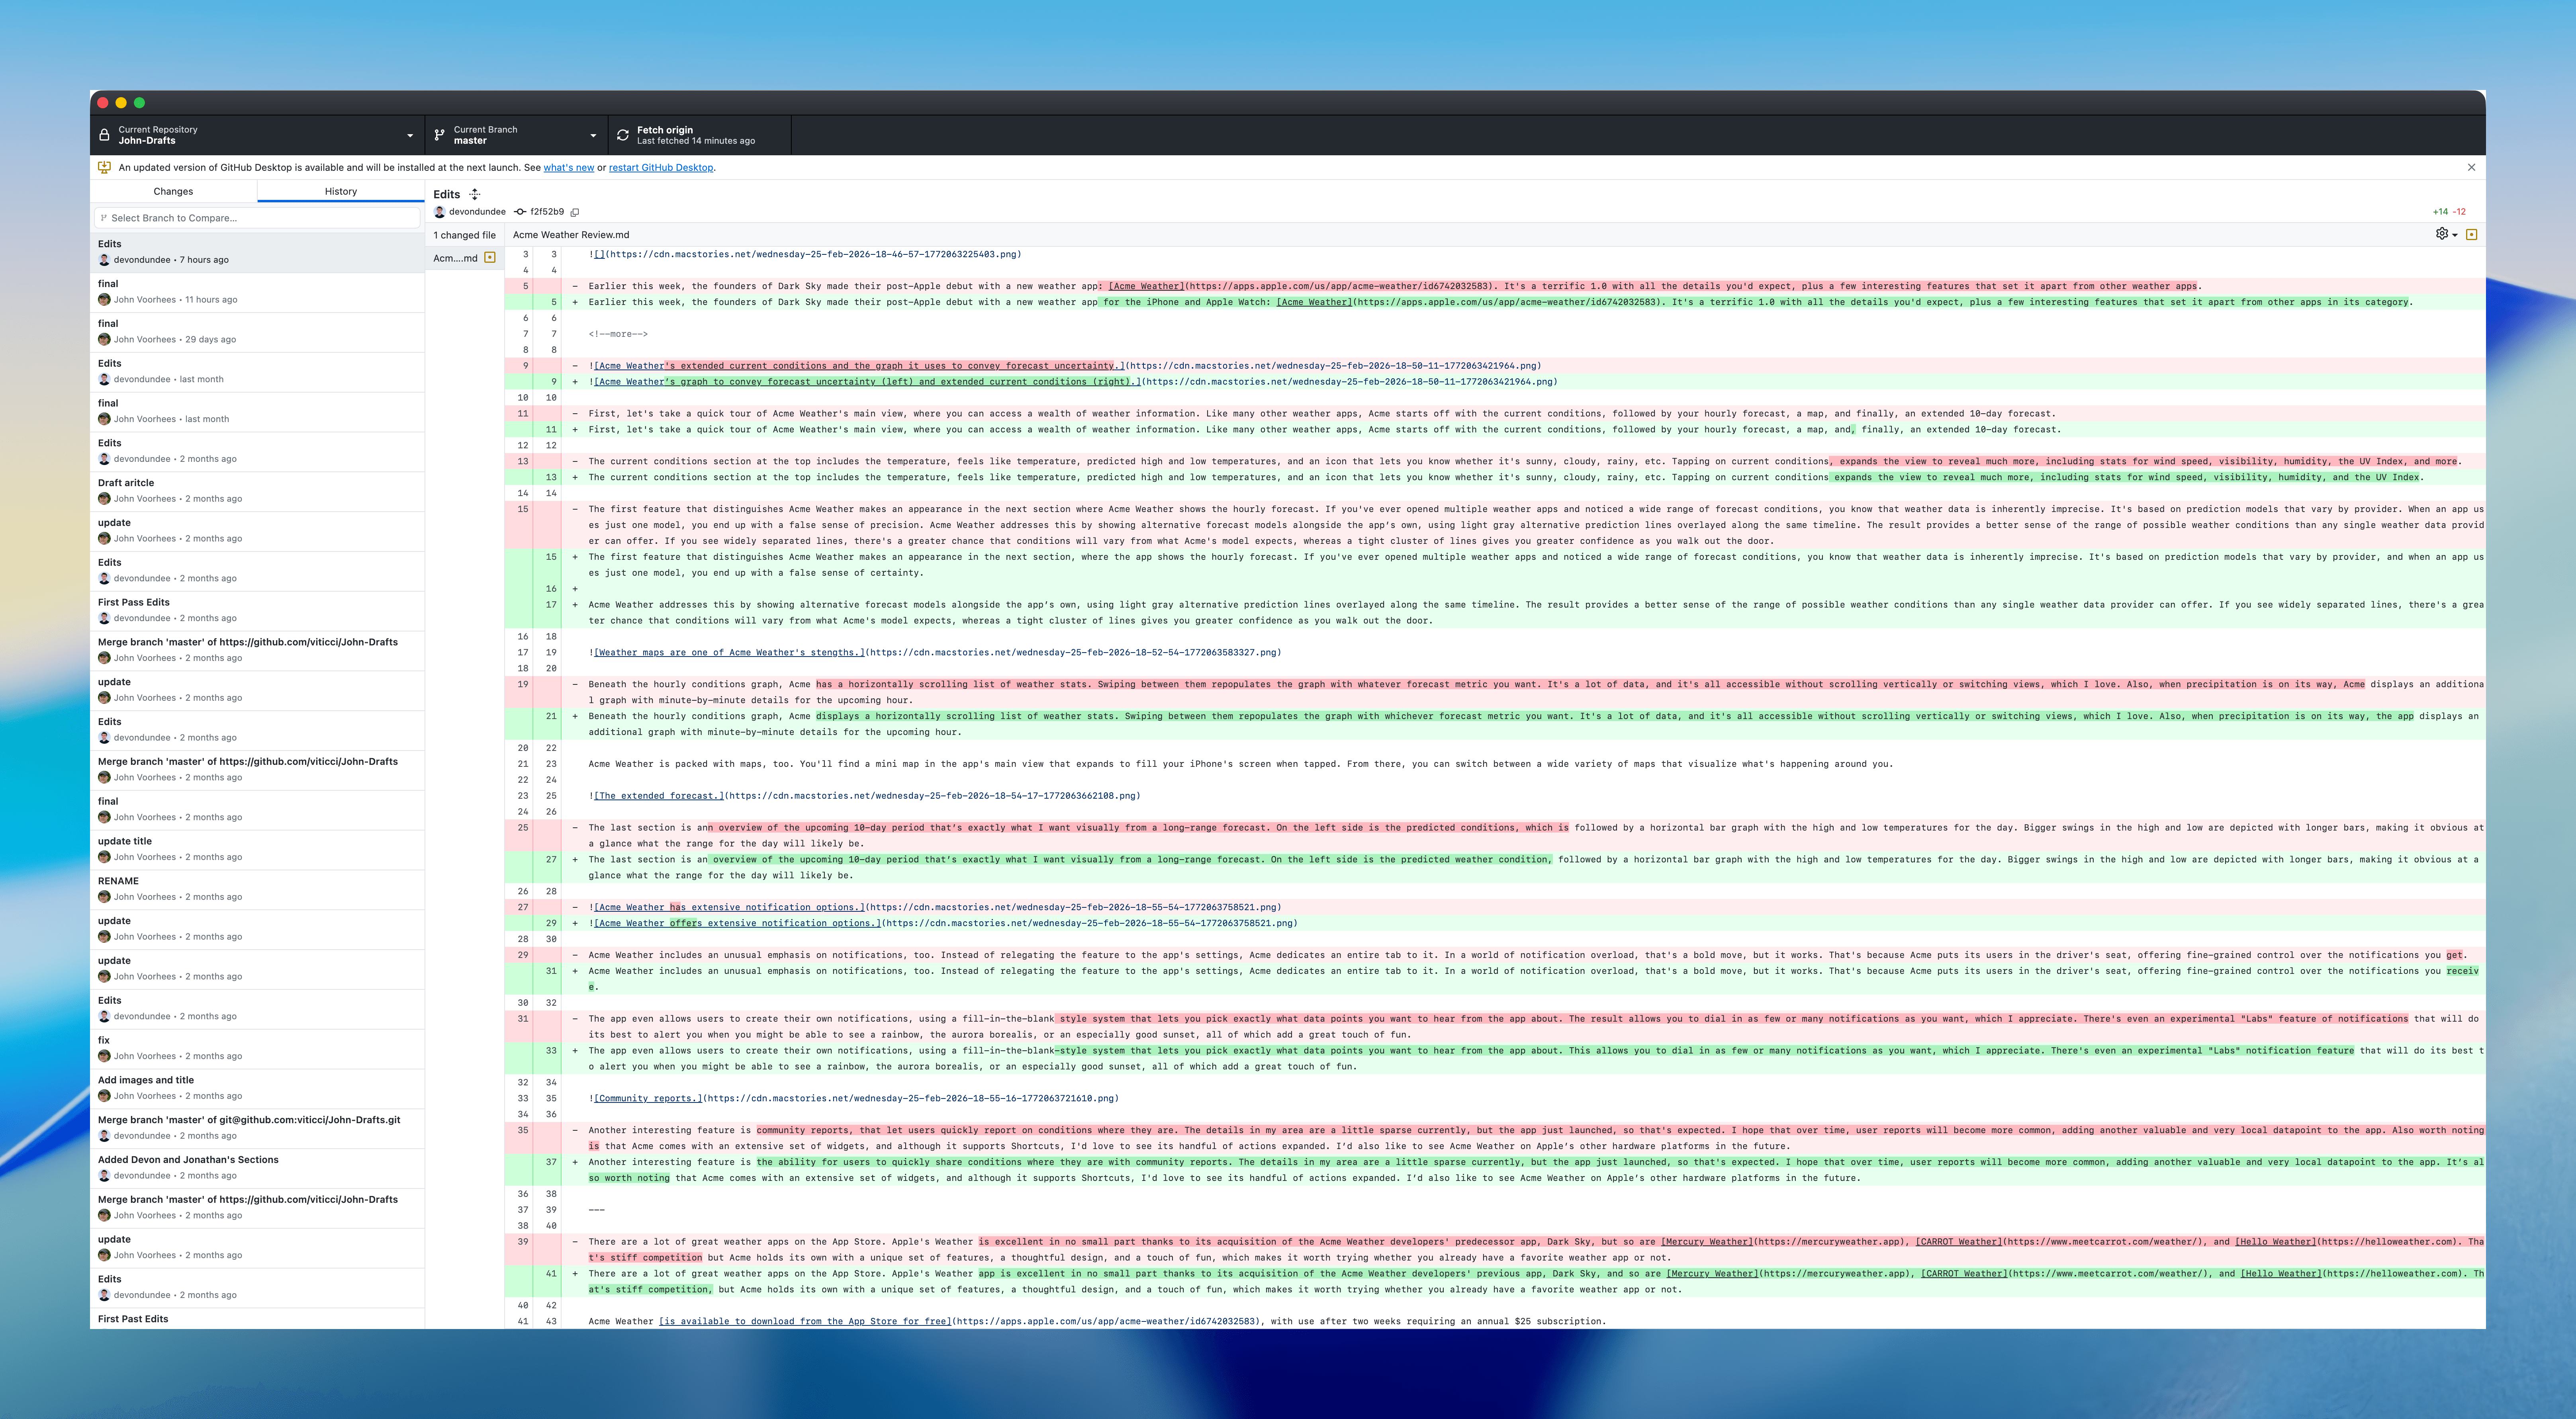This screenshot has height=1419, width=2576.
Task: Switch to the History tab
Action: pyautogui.click(x=340, y=191)
